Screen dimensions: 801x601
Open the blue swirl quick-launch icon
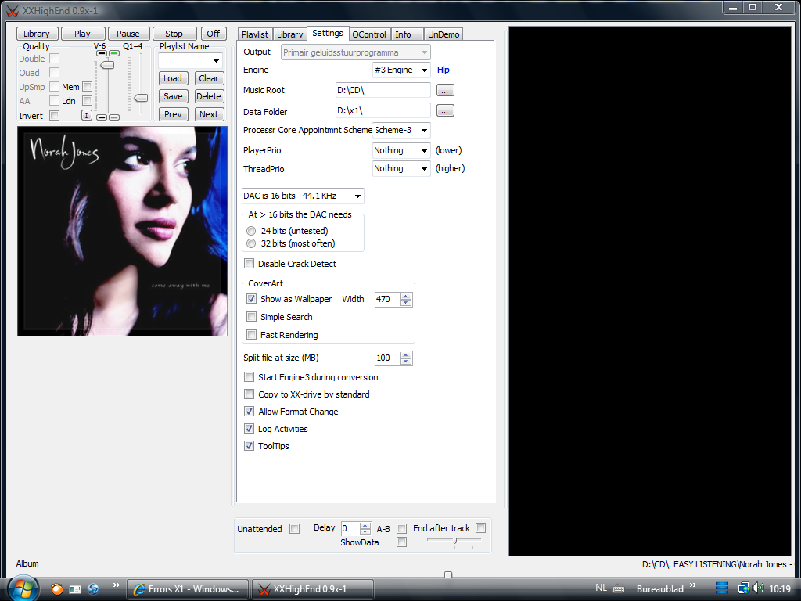[x=94, y=588]
